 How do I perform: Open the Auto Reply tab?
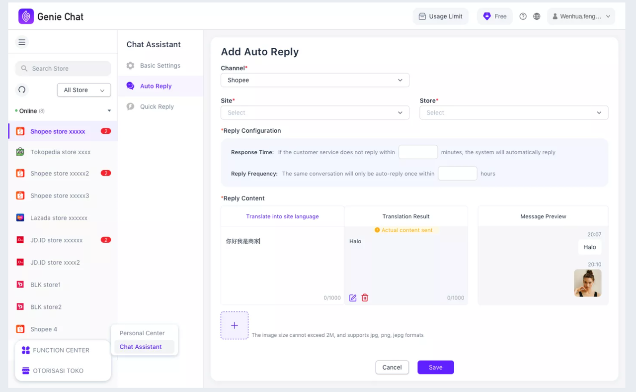click(160, 86)
